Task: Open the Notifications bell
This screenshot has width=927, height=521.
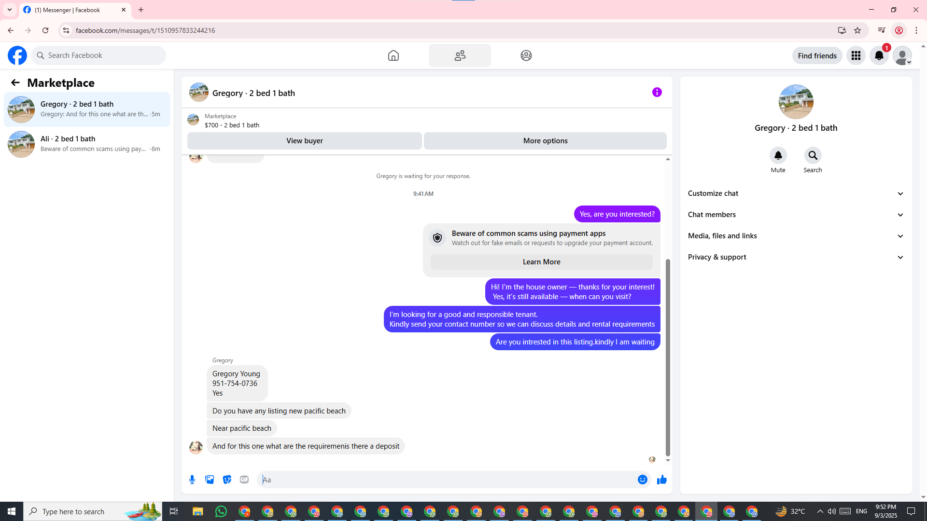Action: 879,55
